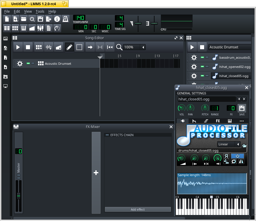Open sample file folder icon

[244, 146]
